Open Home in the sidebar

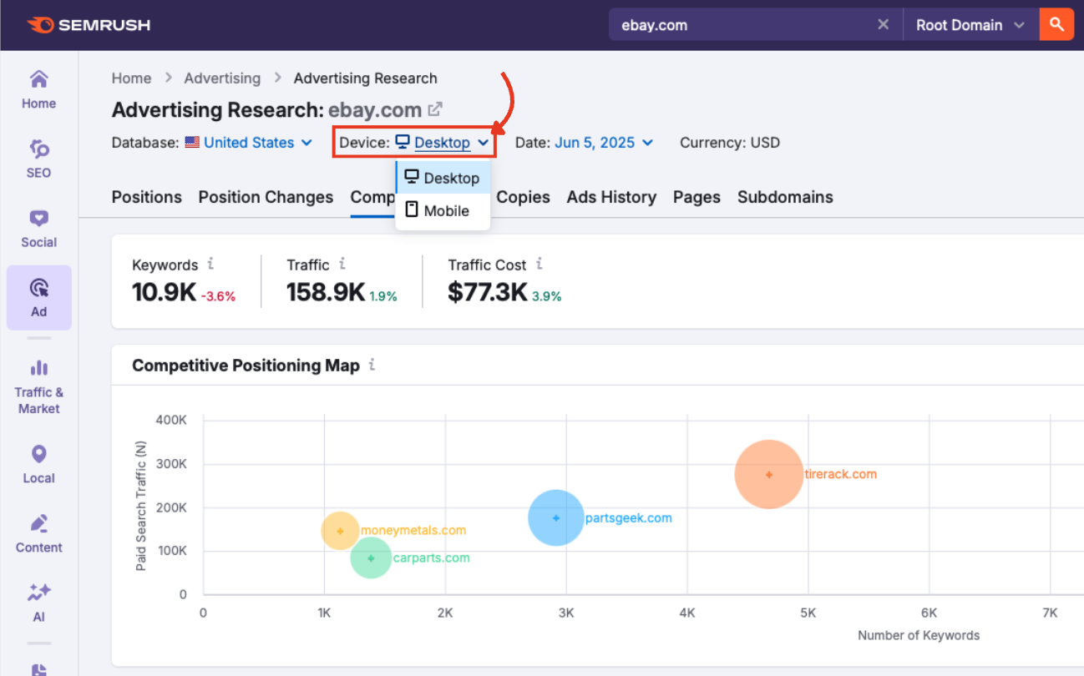point(39,89)
